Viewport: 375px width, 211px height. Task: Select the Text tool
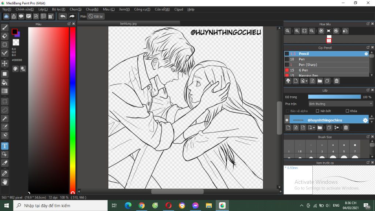[4, 146]
